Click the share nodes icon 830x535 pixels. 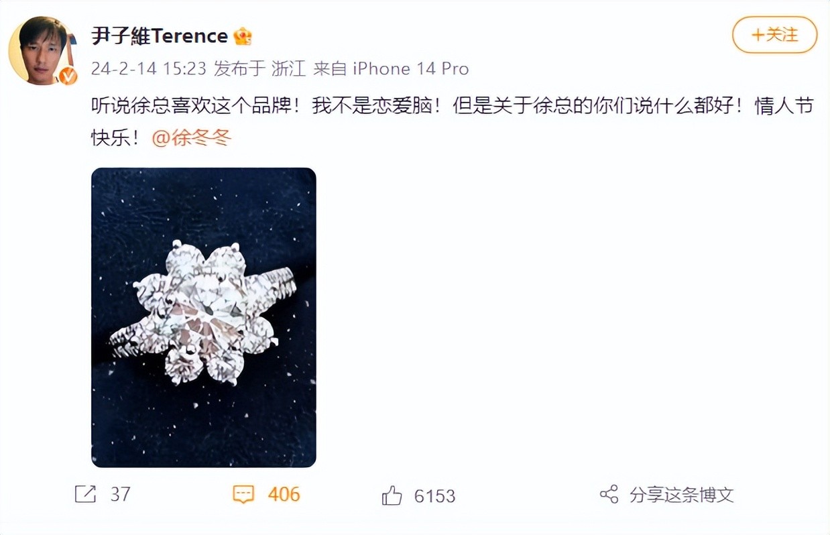[609, 495]
